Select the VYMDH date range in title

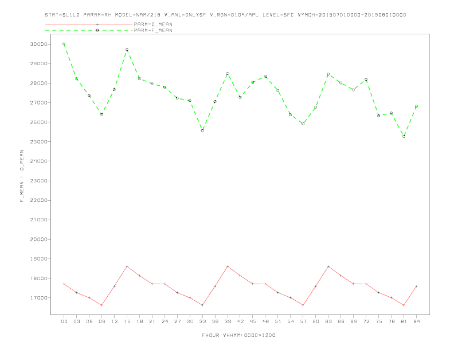coord(352,15)
